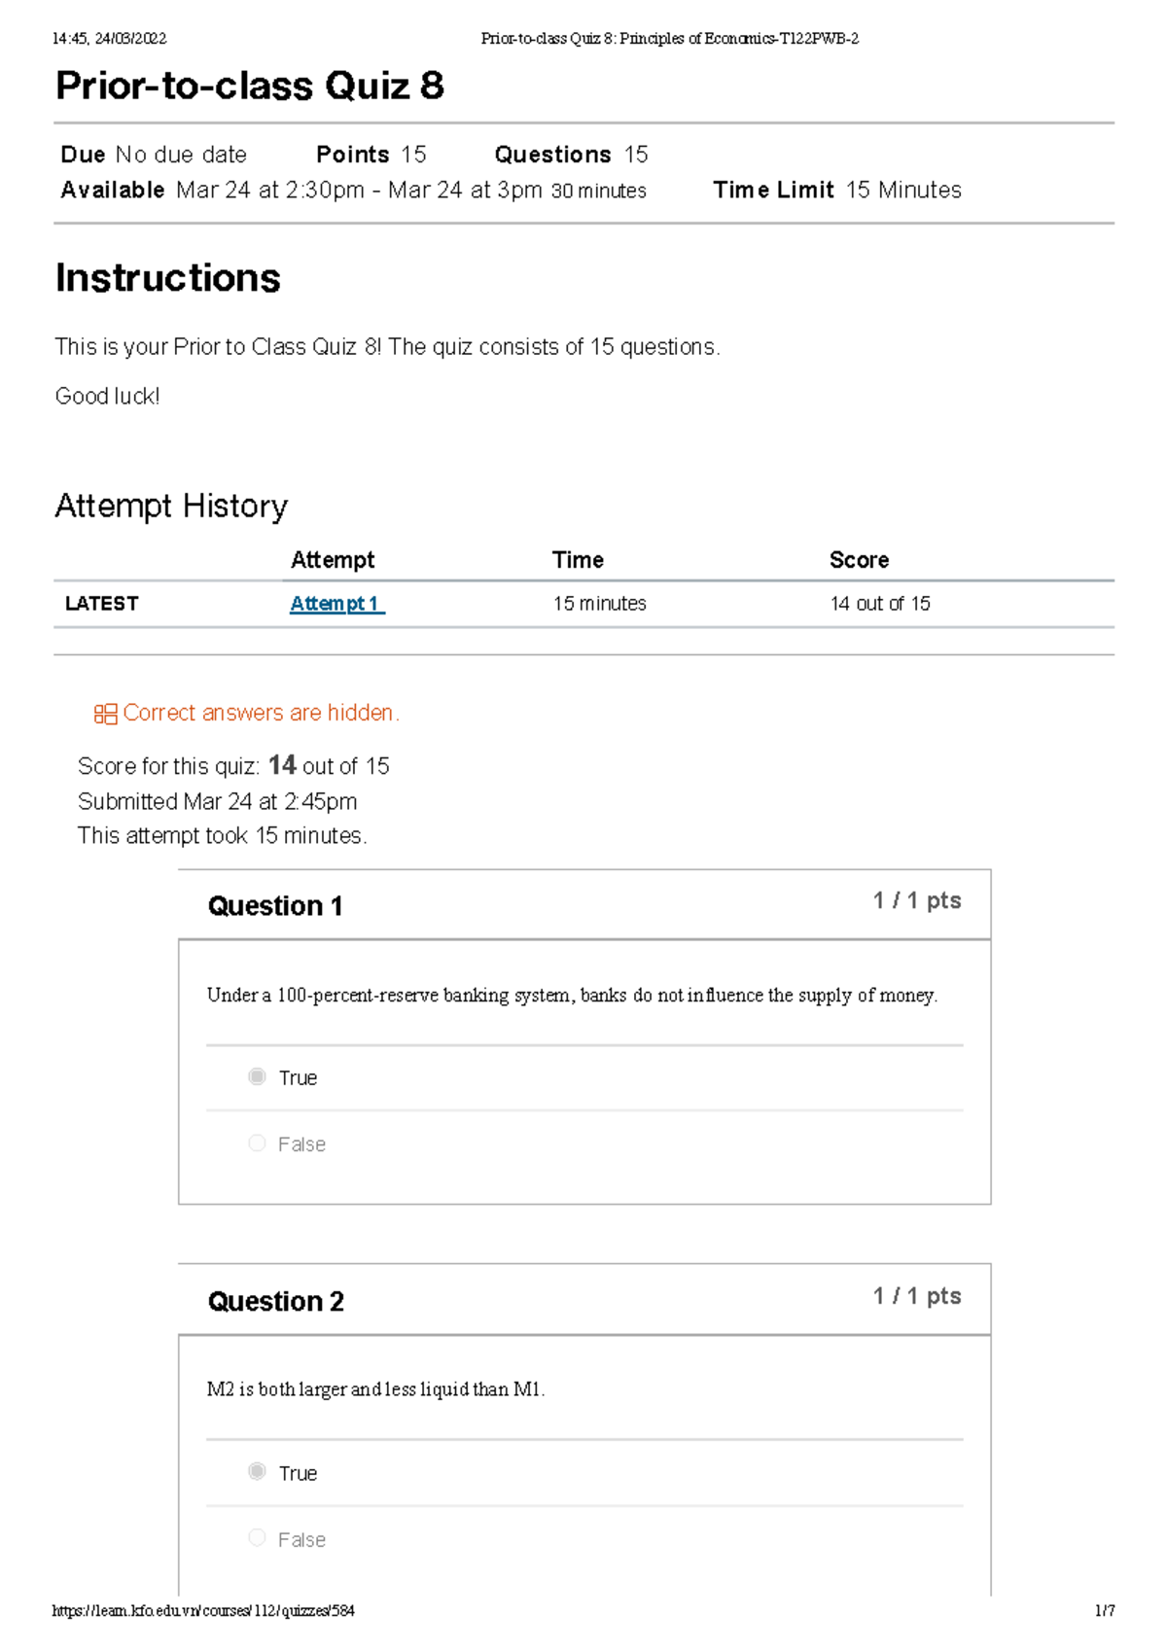Click the Attempt column header
This screenshot has height=1650, width=1167.
pyautogui.click(x=332, y=560)
